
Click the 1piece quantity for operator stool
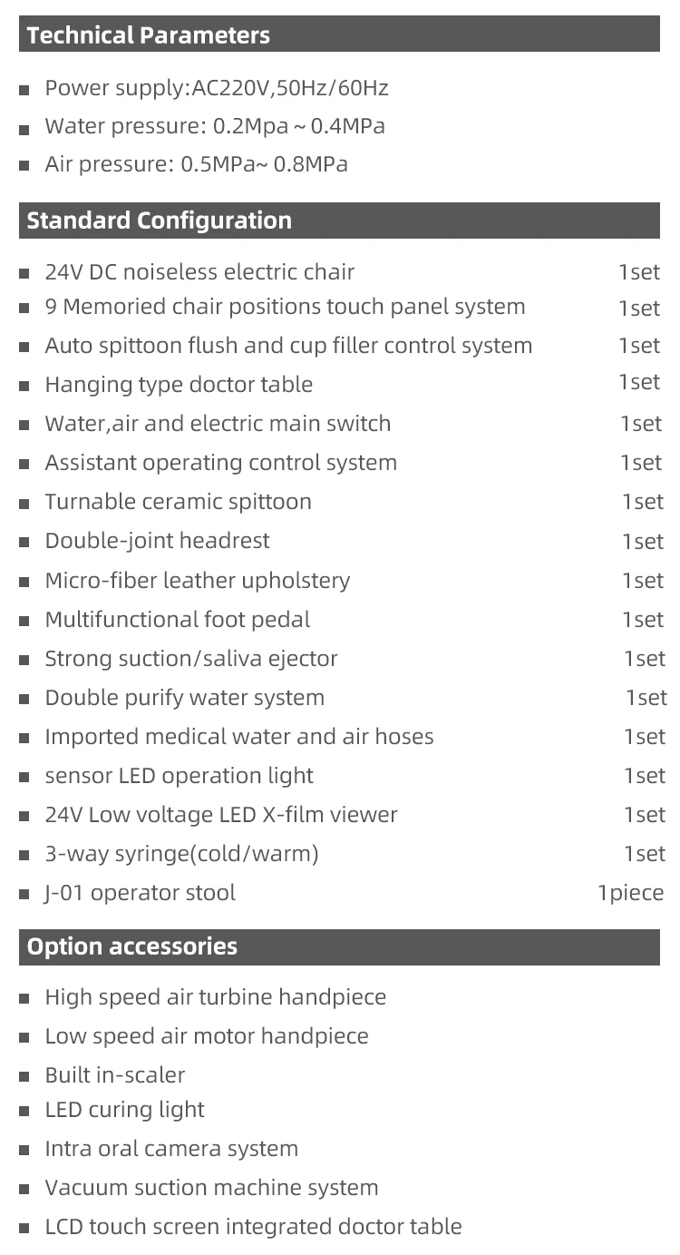(630, 893)
